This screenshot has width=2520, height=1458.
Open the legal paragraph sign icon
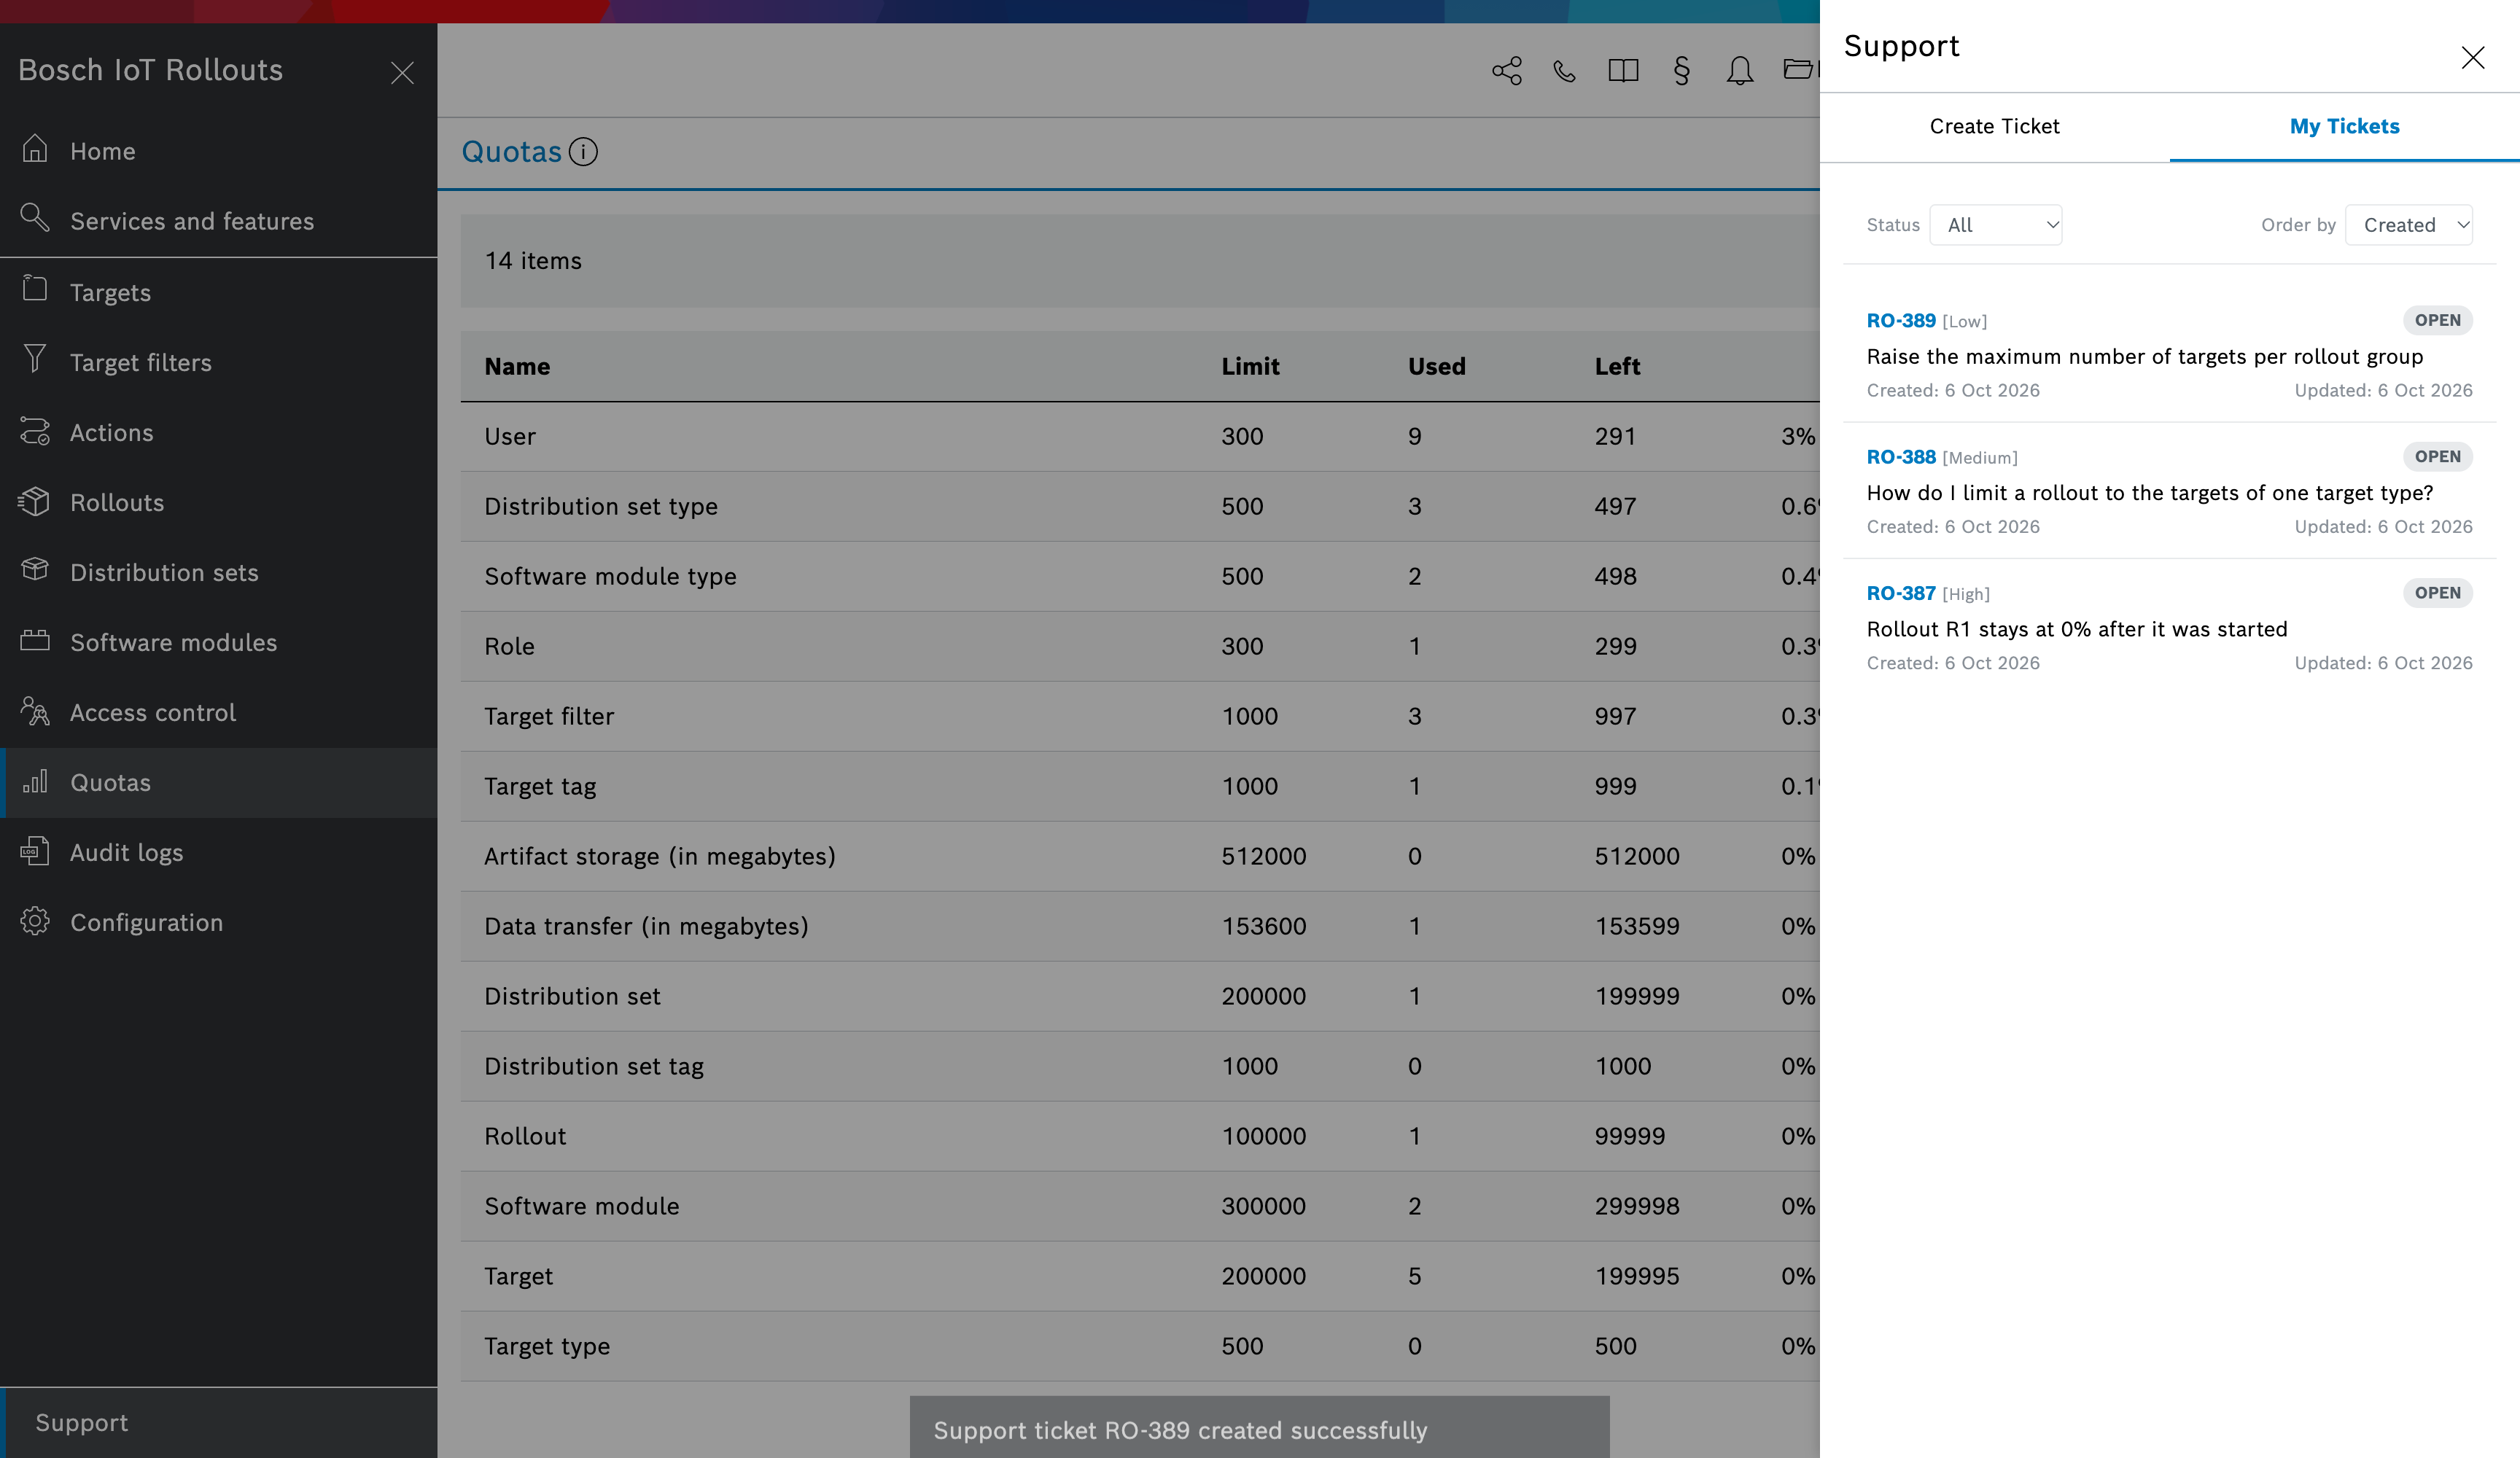[1682, 70]
